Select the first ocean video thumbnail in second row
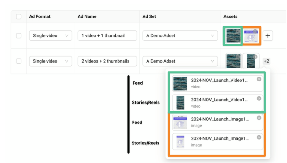 (233, 61)
